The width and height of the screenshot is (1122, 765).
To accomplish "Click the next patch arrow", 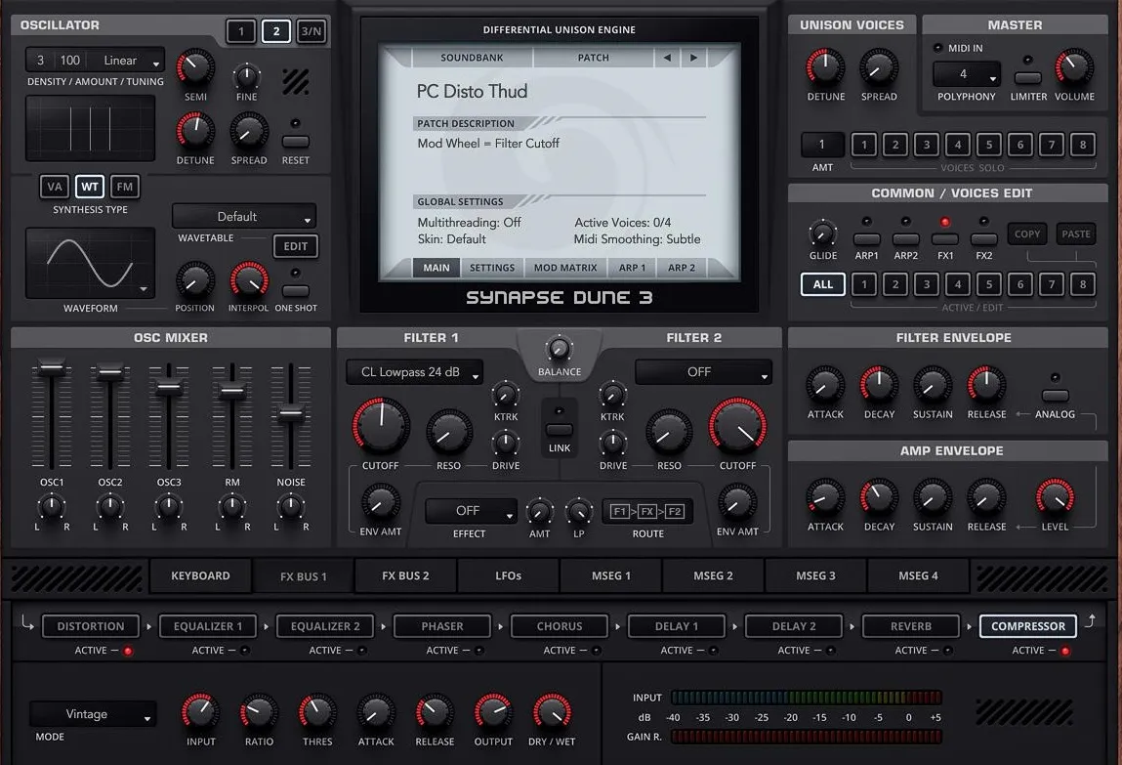I will pos(693,58).
